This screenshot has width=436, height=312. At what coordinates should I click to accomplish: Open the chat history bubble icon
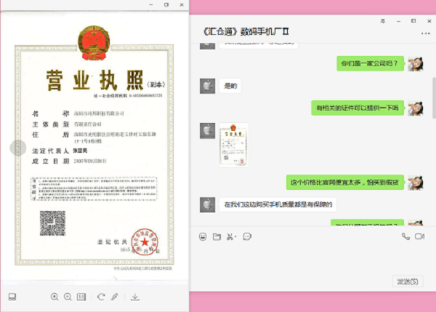[x=247, y=236]
